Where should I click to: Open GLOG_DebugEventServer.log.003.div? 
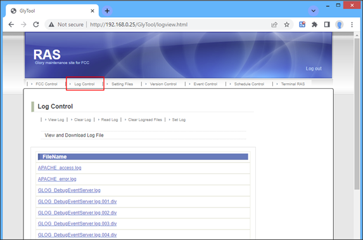[77, 223]
